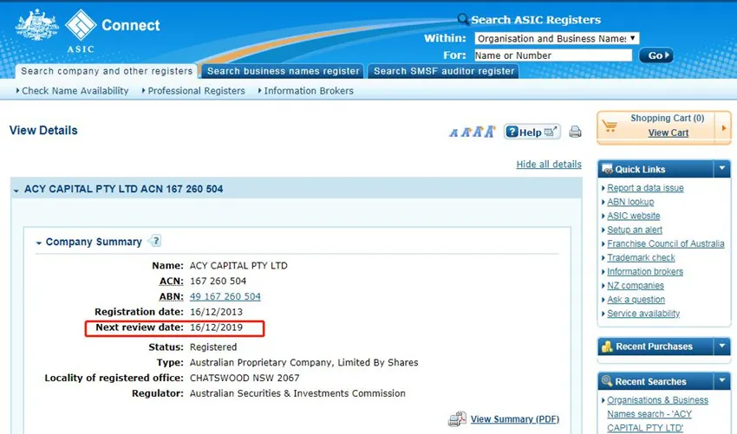The image size is (737, 434).
Task: Click the ACN label abbreviation
Action: point(171,281)
